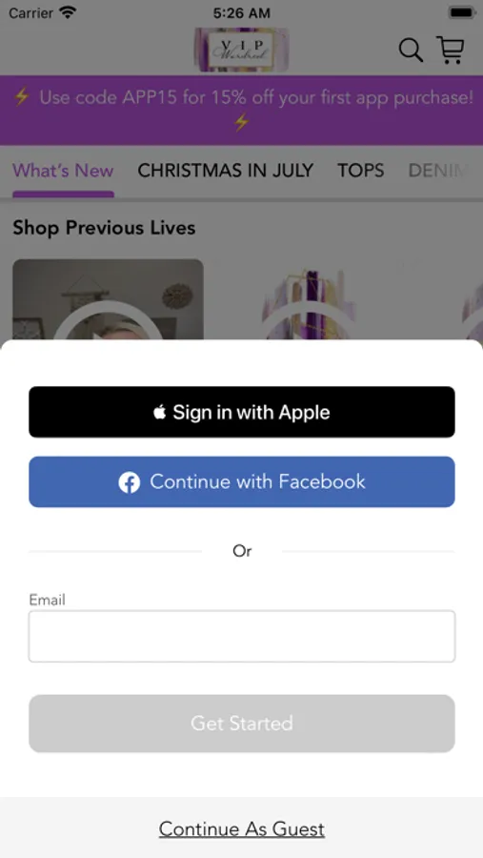Tap the lightning bolt beside the promo code

click(21, 97)
